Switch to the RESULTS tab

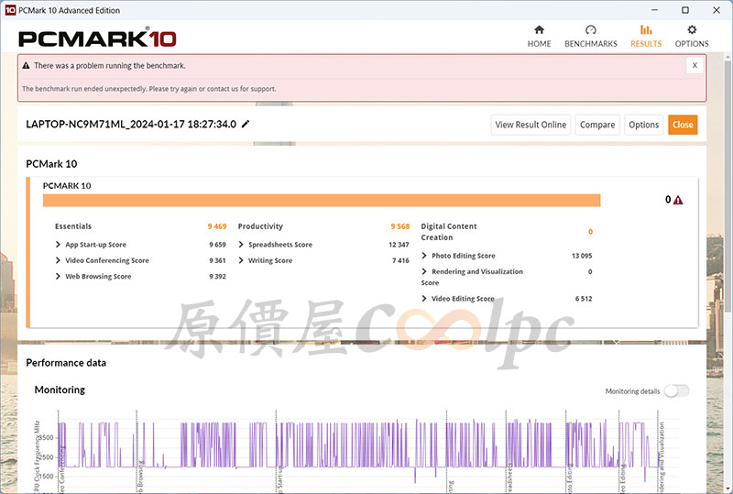click(646, 37)
